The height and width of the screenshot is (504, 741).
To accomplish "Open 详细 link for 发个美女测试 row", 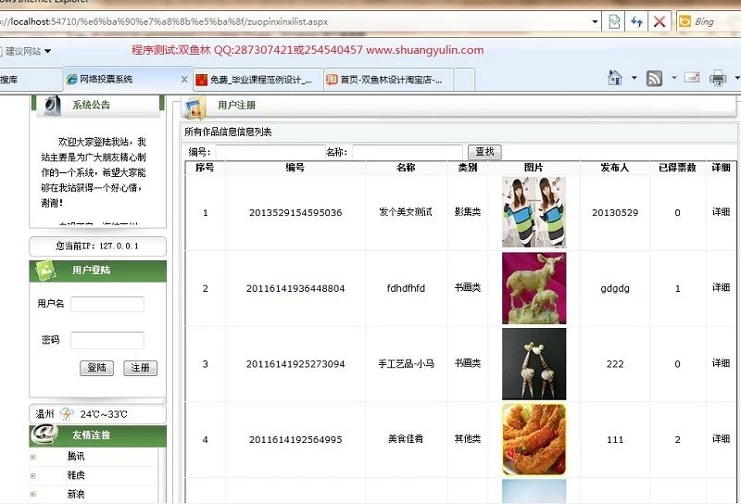I will tap(721, 212).
